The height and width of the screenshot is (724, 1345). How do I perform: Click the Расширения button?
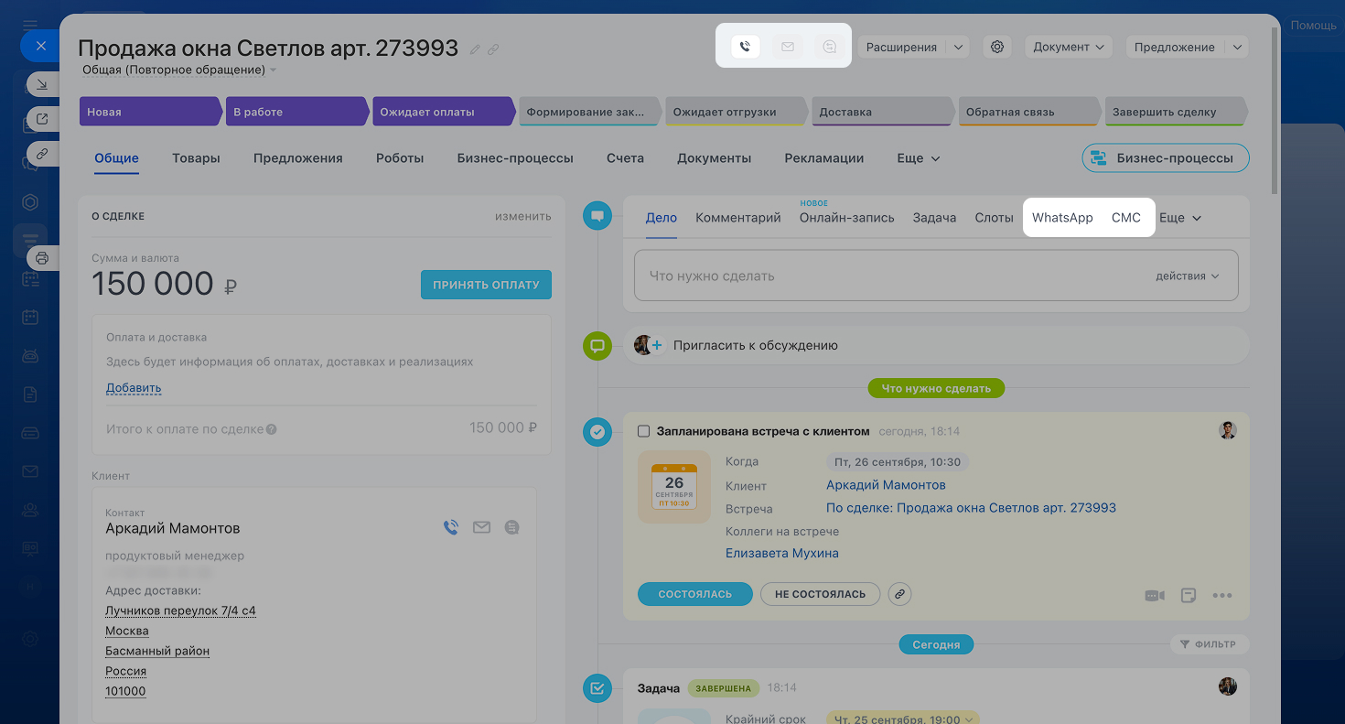901,47
